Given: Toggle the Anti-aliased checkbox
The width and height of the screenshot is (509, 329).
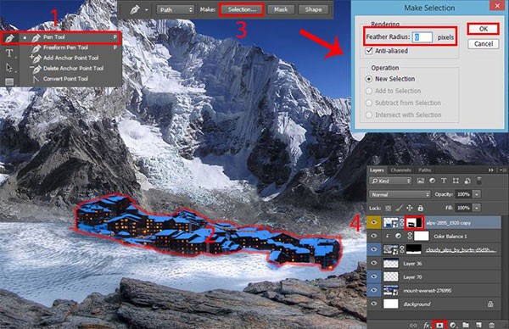Looking at the screenshot, I should [369, 51].
